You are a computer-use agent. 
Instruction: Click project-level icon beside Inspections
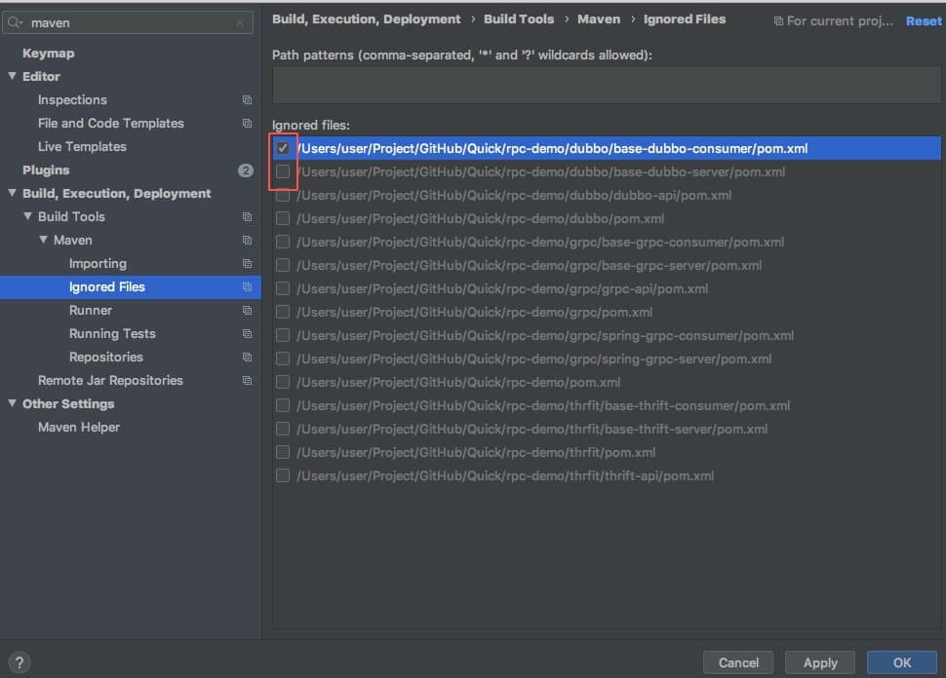[x=247, y=100]
